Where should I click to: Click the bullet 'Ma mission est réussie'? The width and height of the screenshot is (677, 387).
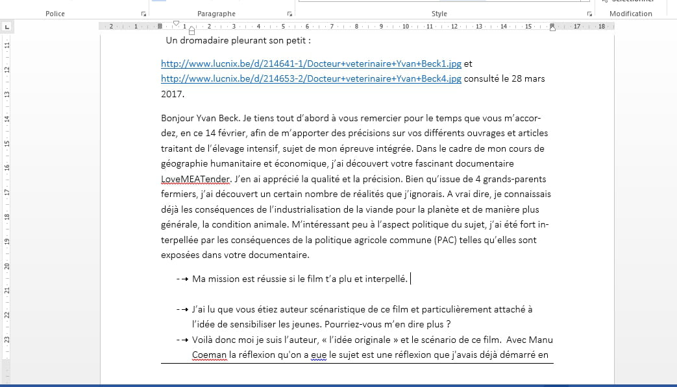[x=300, y=279]
